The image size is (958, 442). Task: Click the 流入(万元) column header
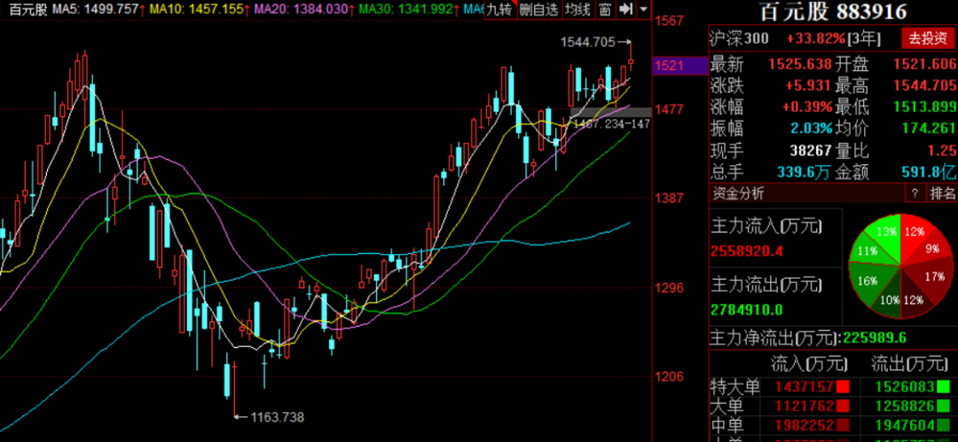810,365
